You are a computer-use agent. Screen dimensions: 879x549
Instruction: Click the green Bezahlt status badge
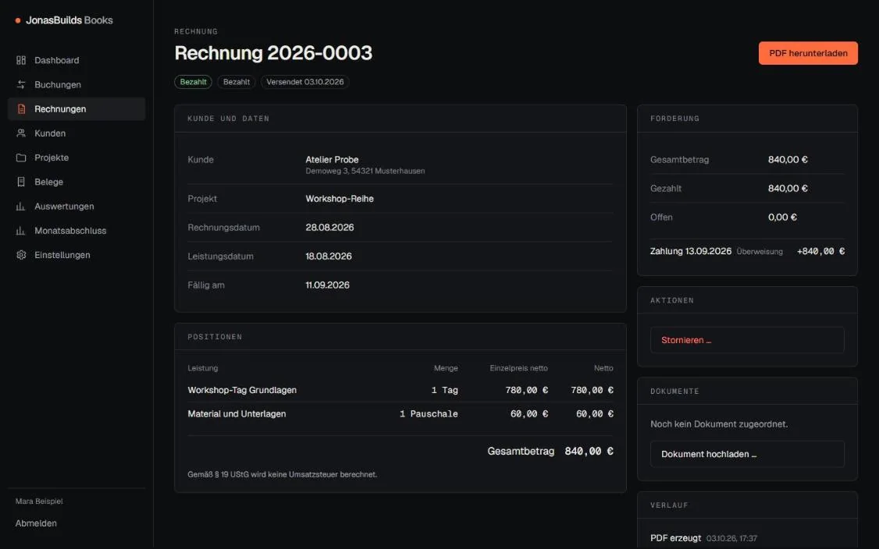[194, 82]
